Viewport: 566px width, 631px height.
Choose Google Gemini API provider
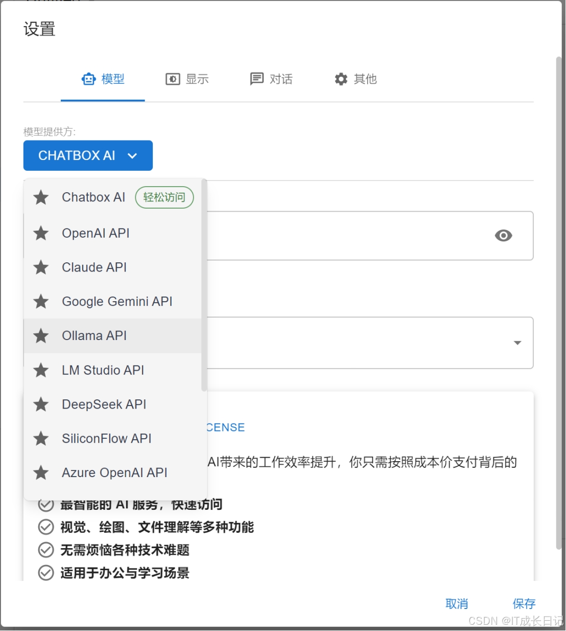[x=113, y=302]
